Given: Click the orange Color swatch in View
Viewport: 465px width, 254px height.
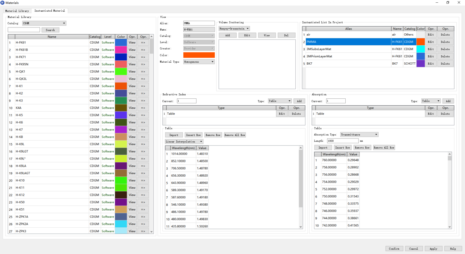Looking at the screenshot, I should pos(199,55).
